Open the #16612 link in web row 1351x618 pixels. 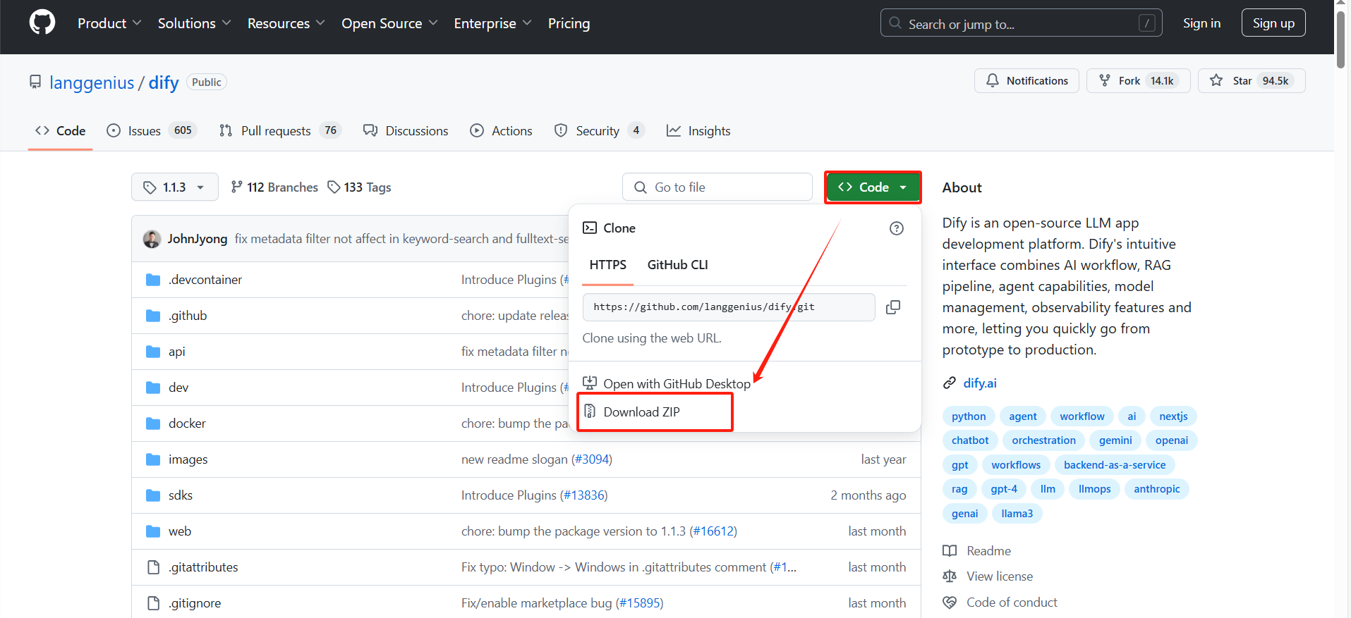tap(713, 531)
